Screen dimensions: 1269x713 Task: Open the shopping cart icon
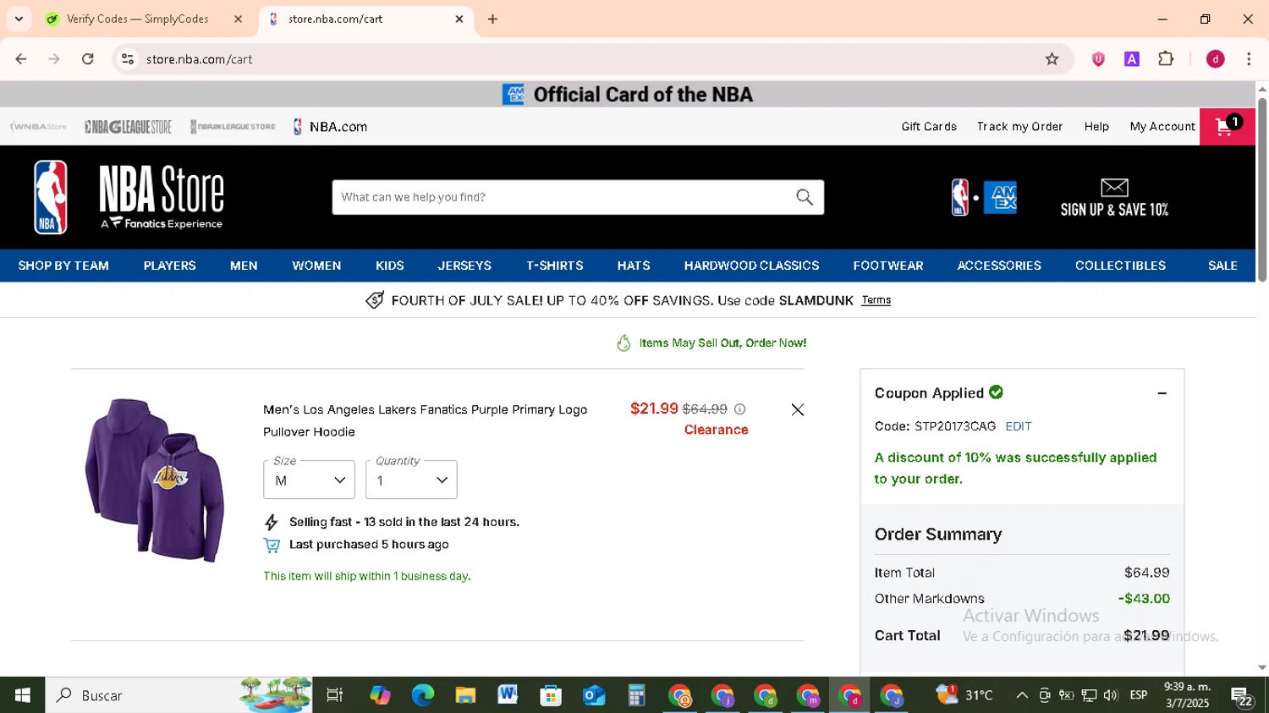click(x=1228, y=127)
